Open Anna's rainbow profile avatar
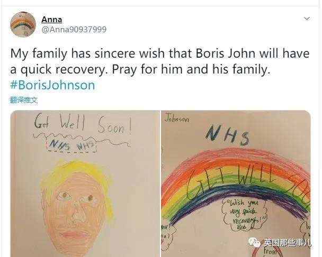This screenshot has width=322, height=257. click(x=23, y=24)
